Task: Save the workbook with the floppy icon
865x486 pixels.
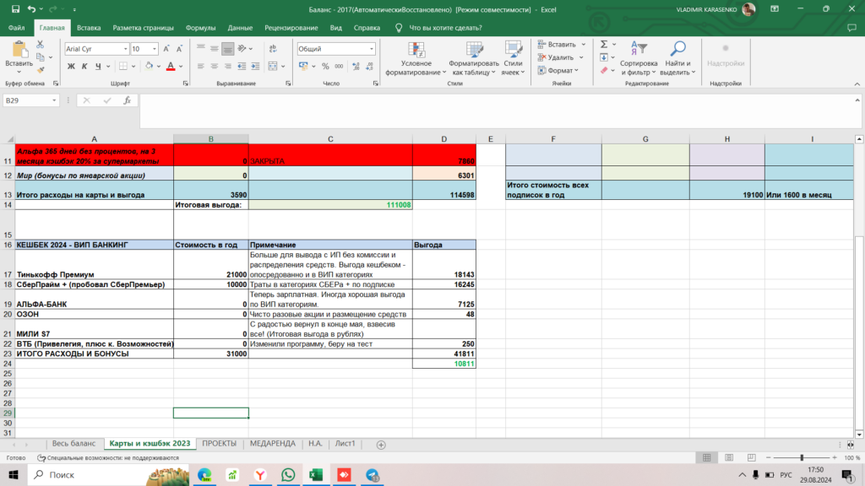Action: coord(15,9)
